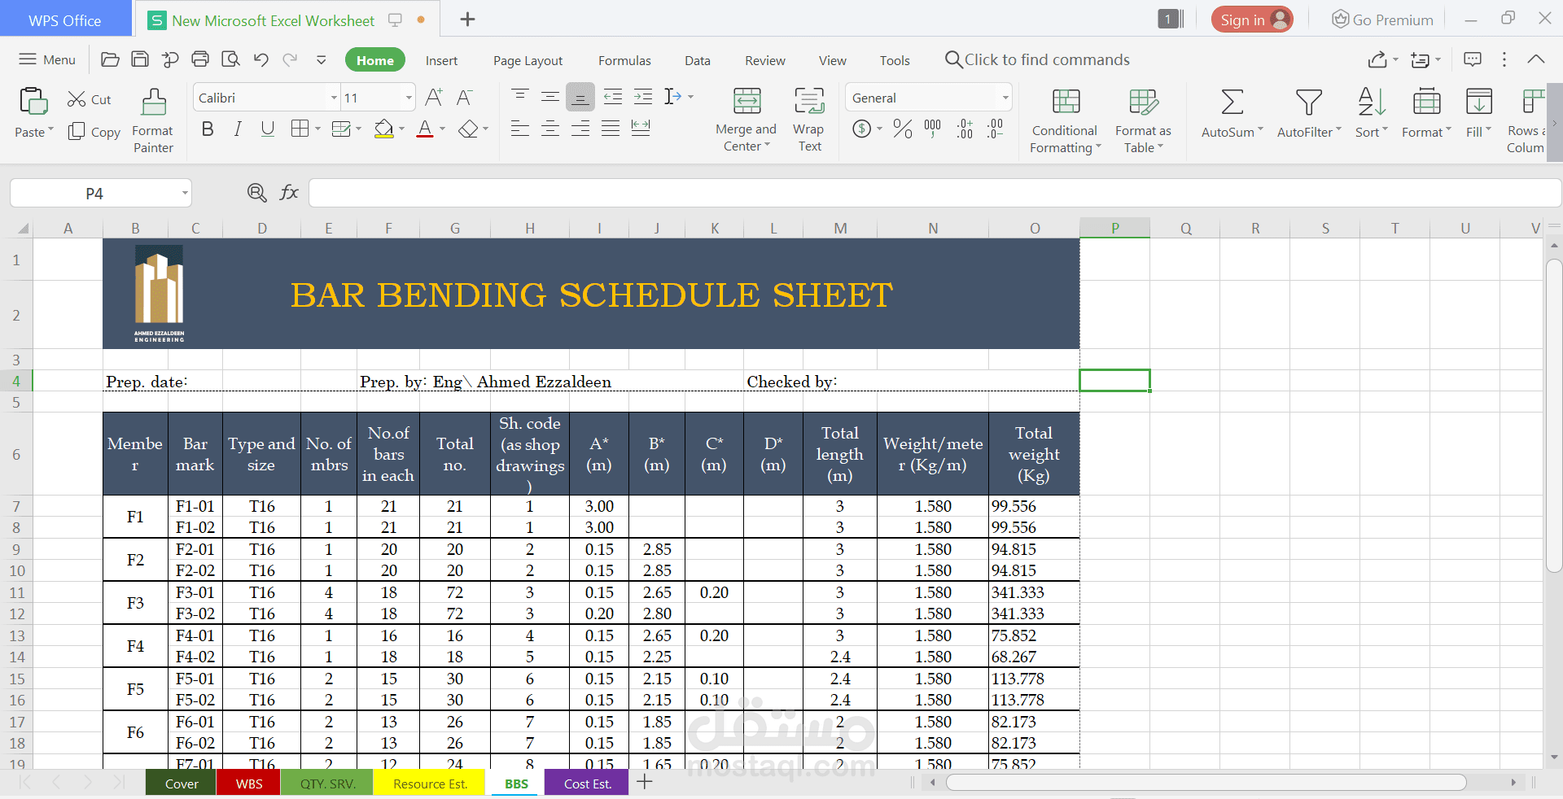Expand the Calibri font name dropdown

[x=334, y=98]
